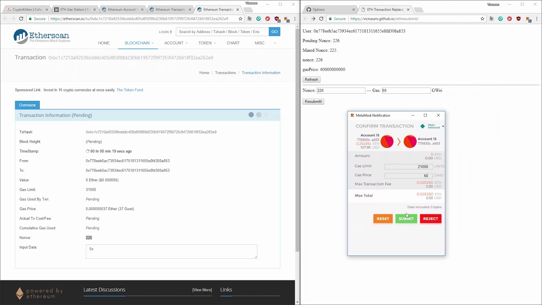Expand the TOKEN menu

click(x=207, y=43)
